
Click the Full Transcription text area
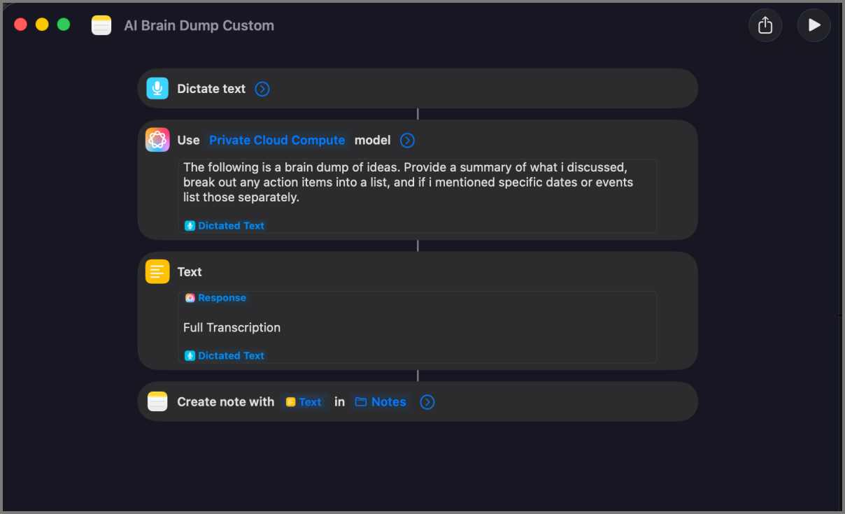(x=232, y=327)
